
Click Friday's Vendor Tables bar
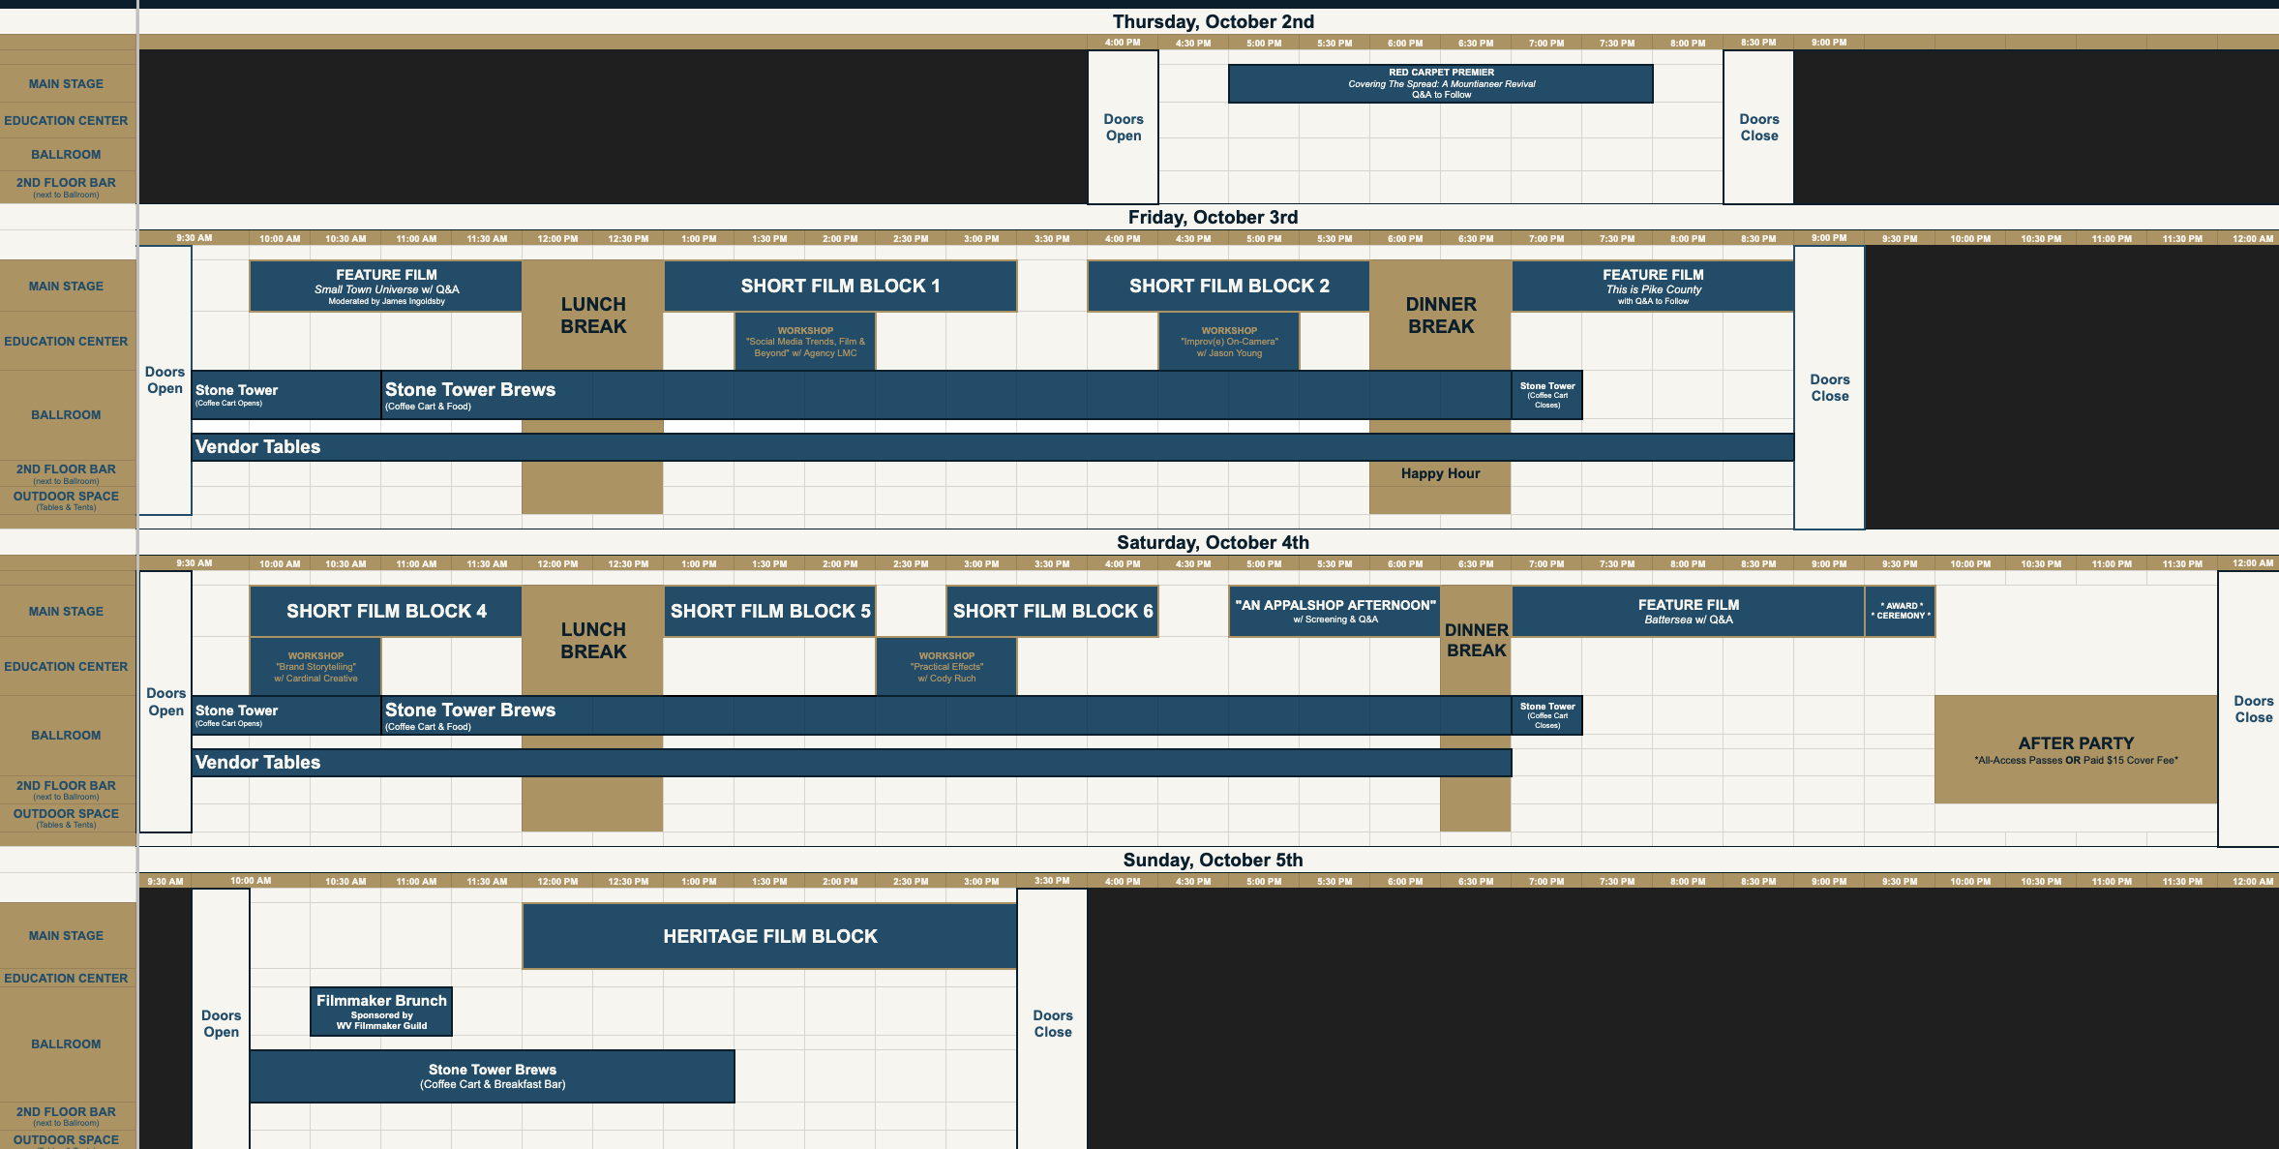coord(992,446)
